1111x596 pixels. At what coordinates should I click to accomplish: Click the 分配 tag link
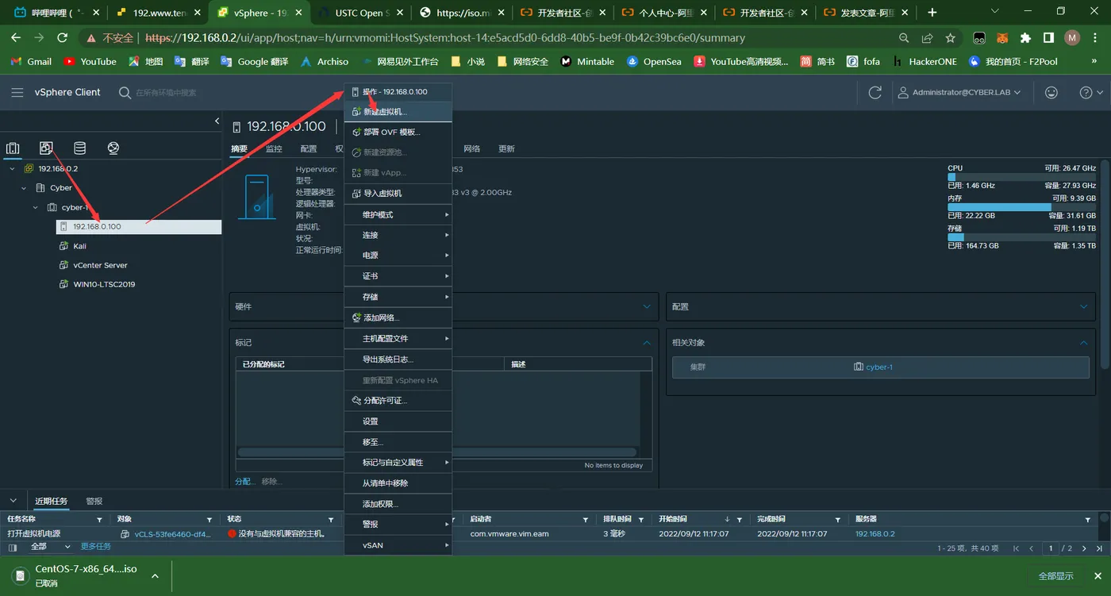(x=244, y=482)
